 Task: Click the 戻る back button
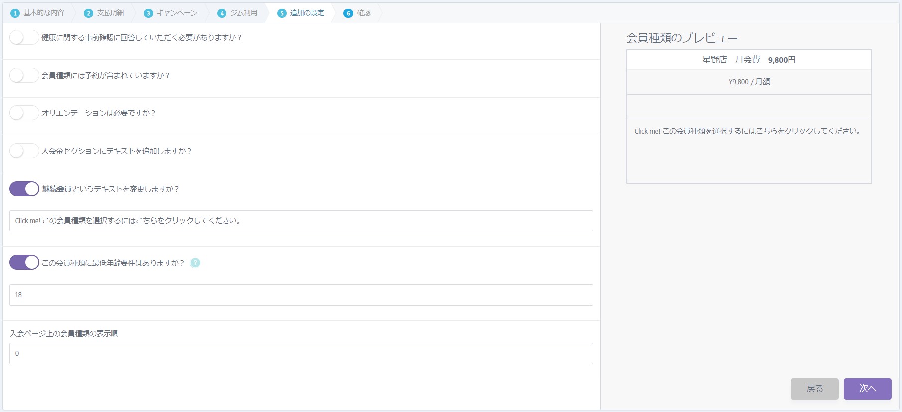click(815, 389)
